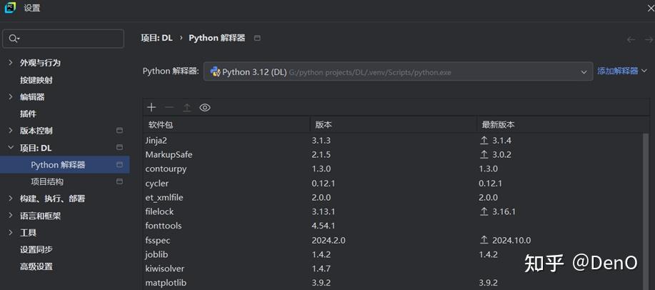Click the search magnifier icon in settings
The height and width of the screenshot is (290, 655).
pos(14,39)
